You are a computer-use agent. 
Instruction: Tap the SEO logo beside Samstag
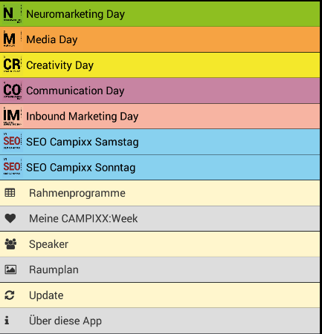13,142
